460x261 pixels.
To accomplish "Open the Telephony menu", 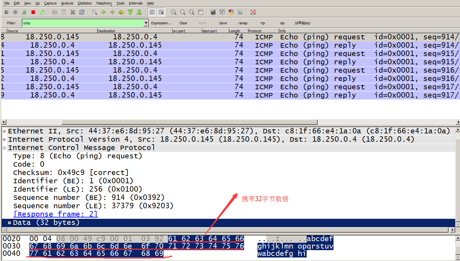I will 104,3.
